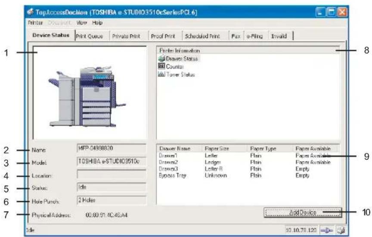Click the printer icon in status bar corner

point(341,230)
